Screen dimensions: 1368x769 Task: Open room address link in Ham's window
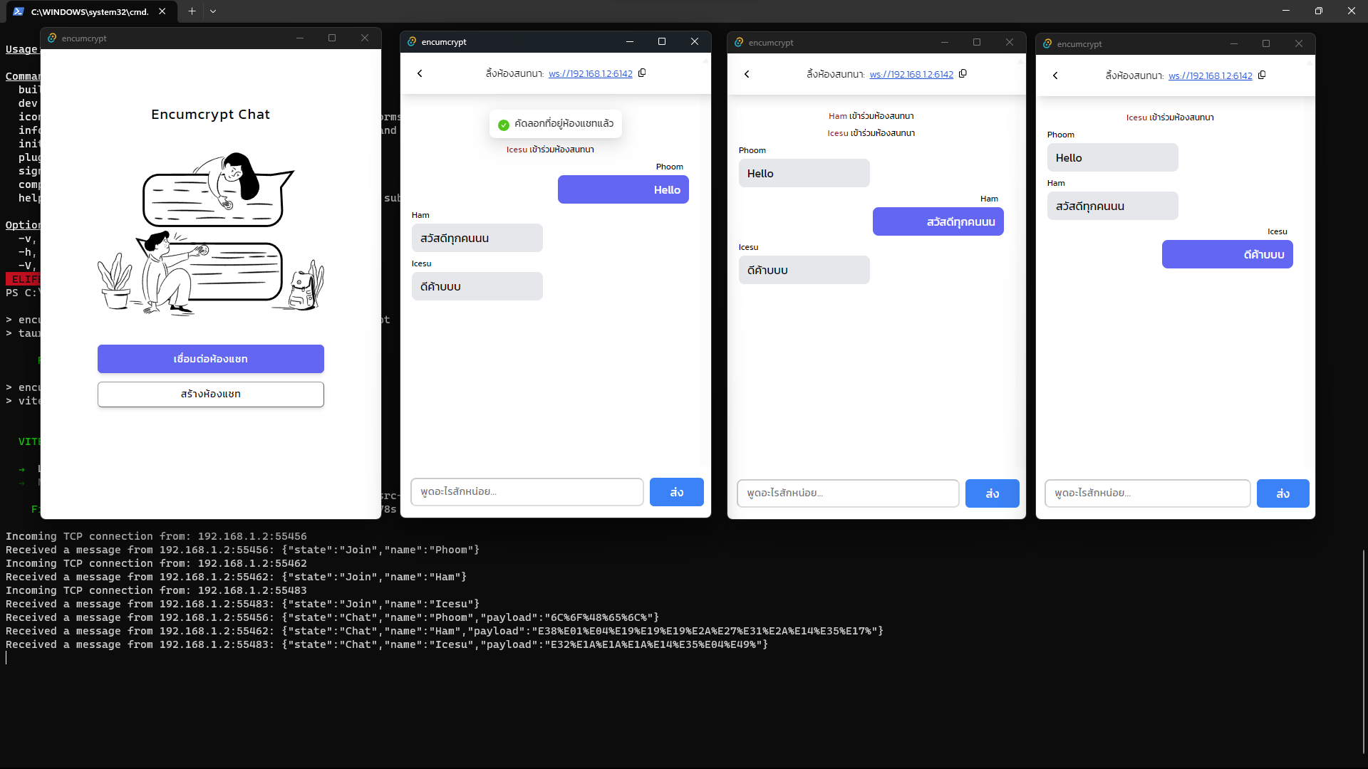[911, 75]
